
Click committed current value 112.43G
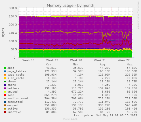point(50,102)
